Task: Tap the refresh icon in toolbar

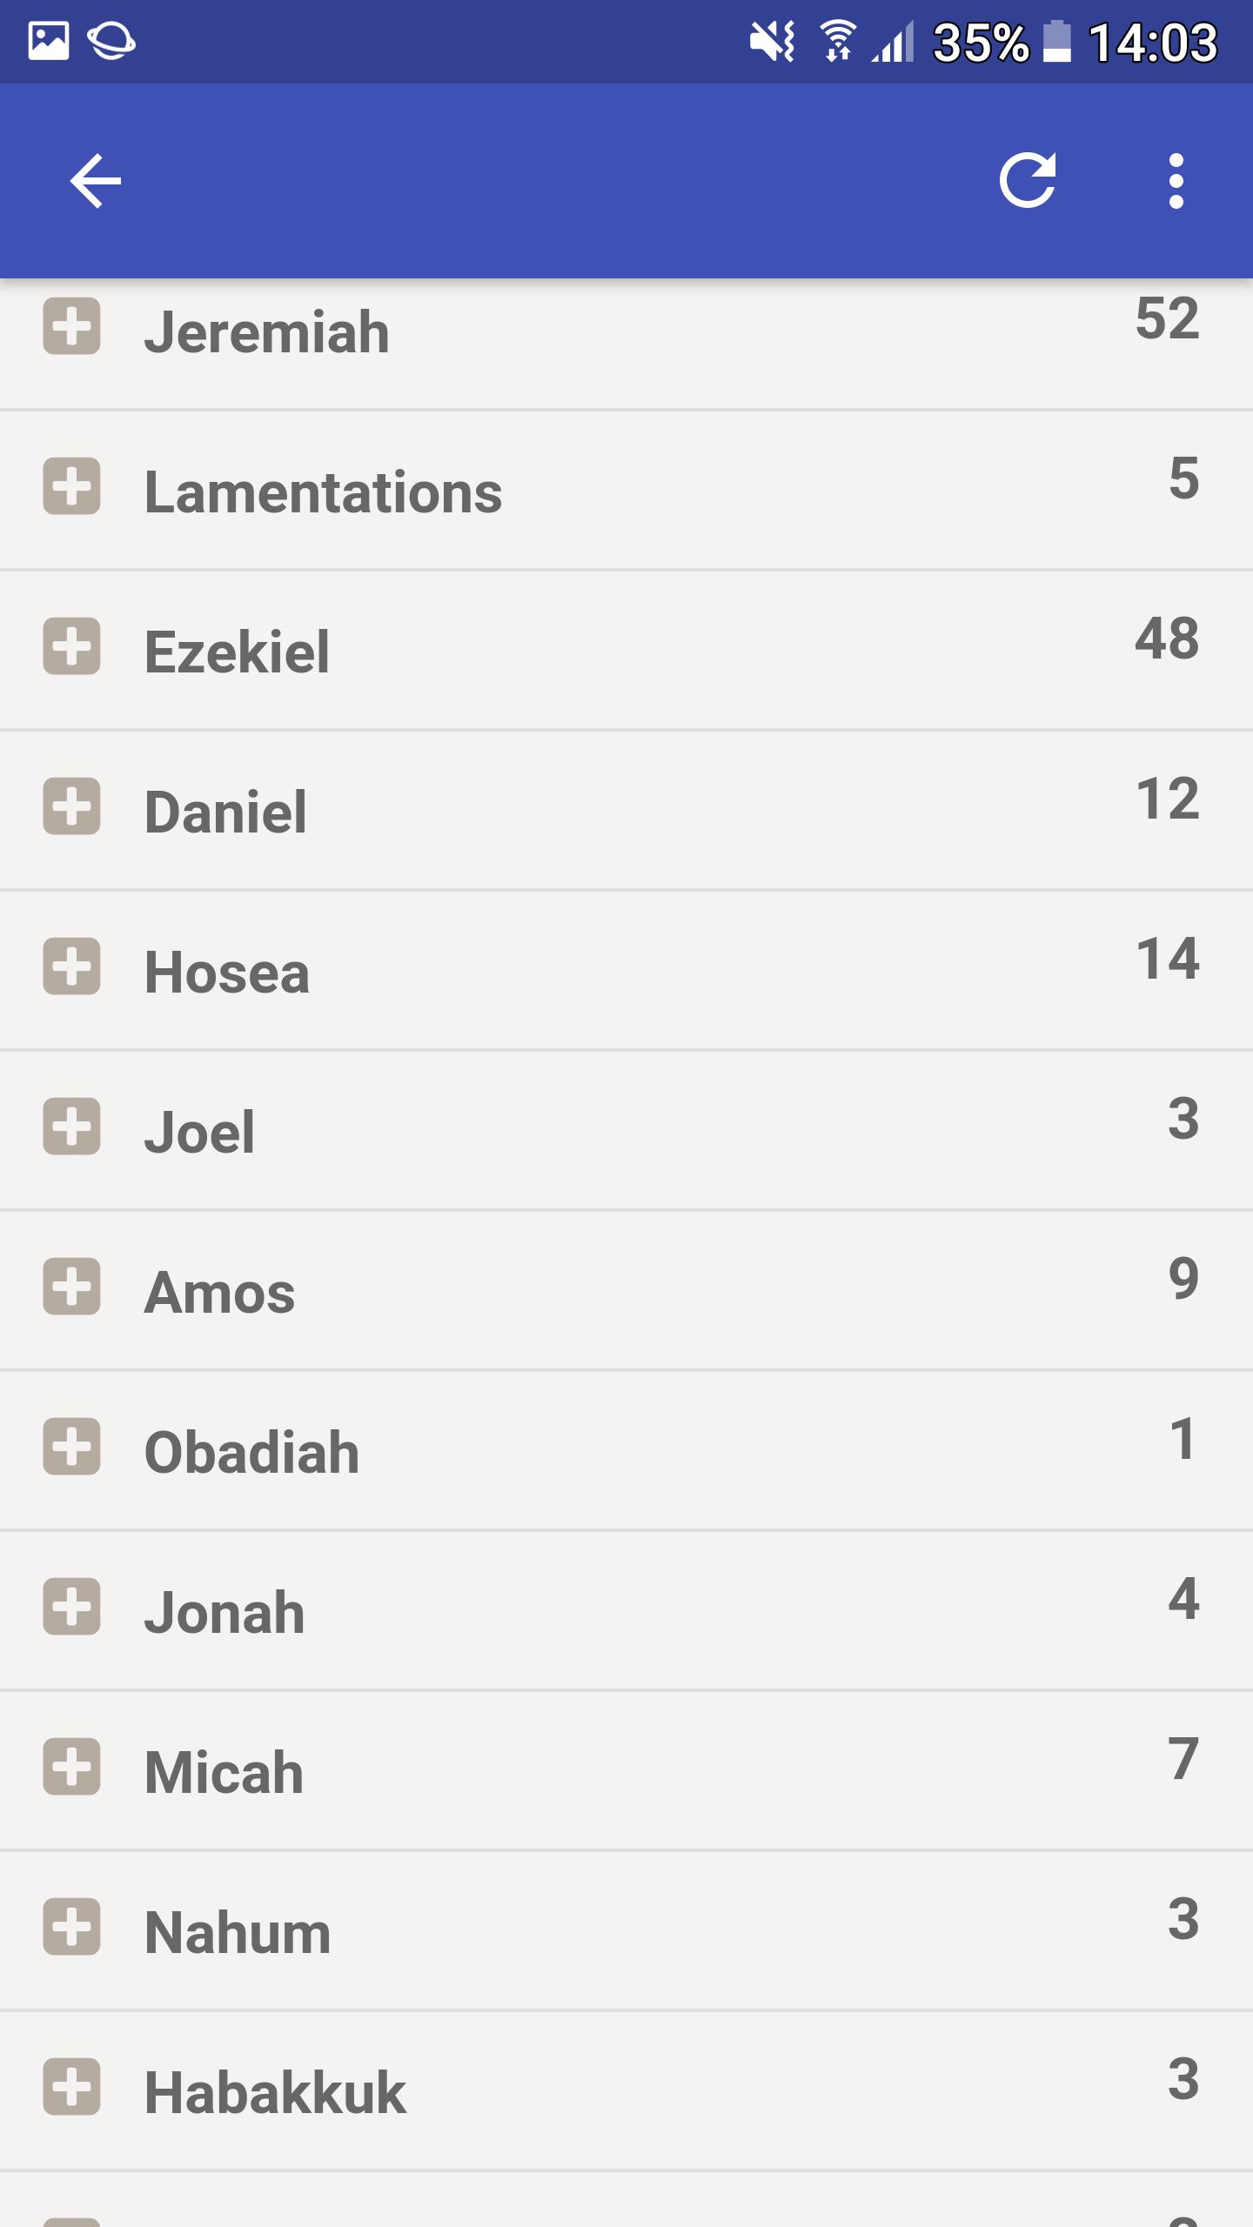Action: [x=1028, y=181]
